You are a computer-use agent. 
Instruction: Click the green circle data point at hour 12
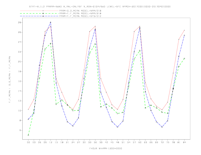click(x=51, y=44)
